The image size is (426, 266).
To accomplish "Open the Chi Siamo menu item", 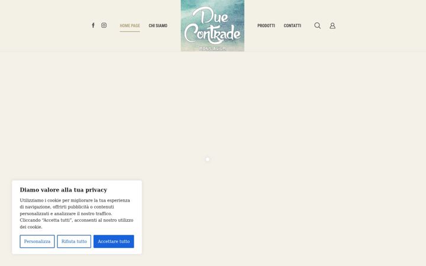I will point(158,25).
